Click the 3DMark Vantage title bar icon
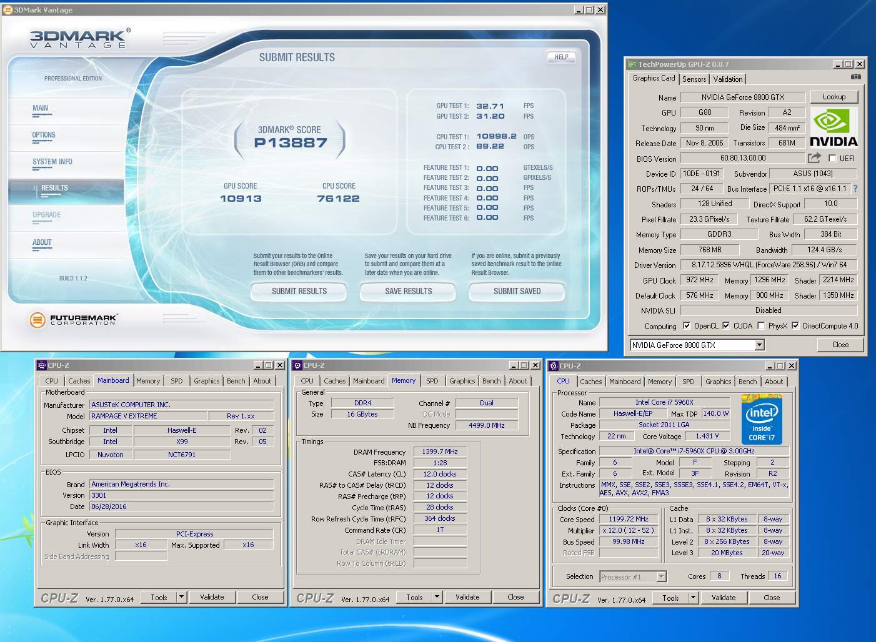This screenshot has height=642, width=876. 8,10
